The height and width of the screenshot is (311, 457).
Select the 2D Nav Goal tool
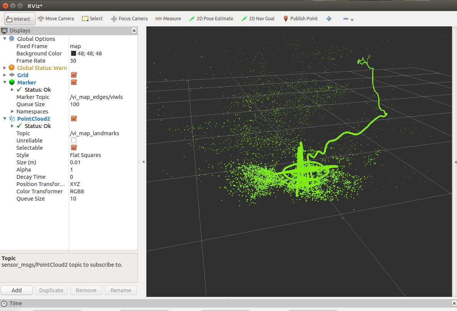click(258, 19)
